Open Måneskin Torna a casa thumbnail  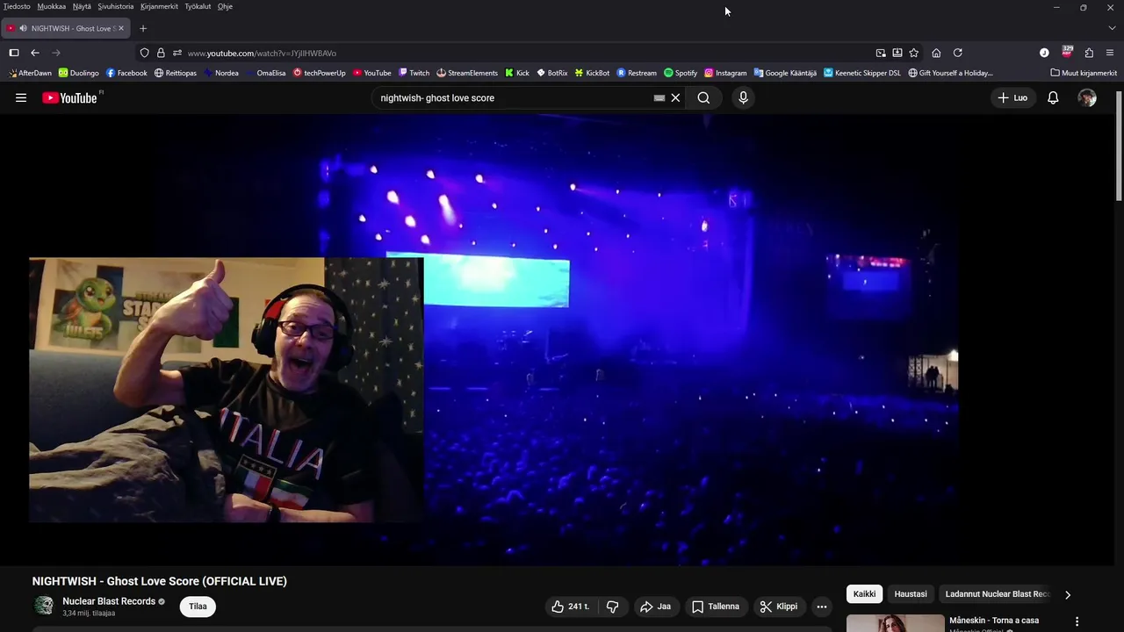pos(896,623)
